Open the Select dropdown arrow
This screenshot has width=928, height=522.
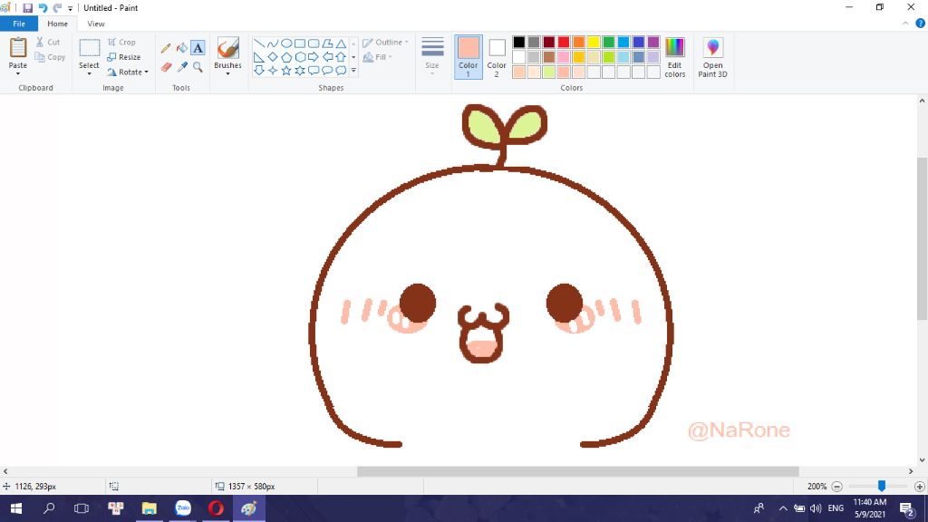pyautogui.click(x=90, y=74)
